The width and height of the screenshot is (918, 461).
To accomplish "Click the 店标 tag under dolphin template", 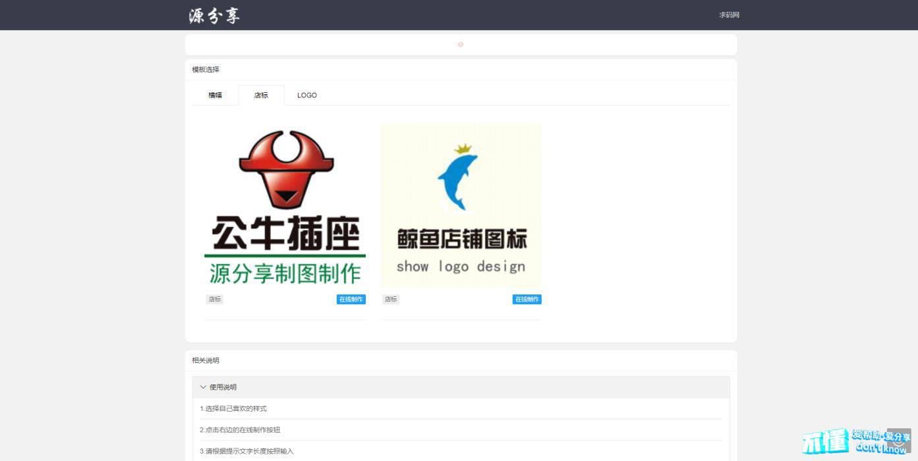I will (x=391, y=300).
